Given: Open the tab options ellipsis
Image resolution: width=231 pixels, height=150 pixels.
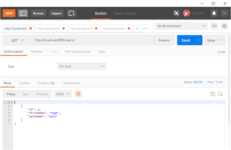Looking at the screenshot, I should 145,29.
